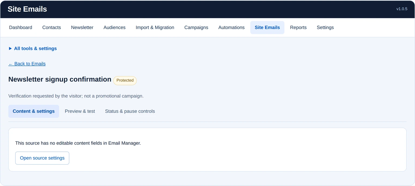Go to Contacts section
This screenshot has width=415, height=186.
click(52, 28)
